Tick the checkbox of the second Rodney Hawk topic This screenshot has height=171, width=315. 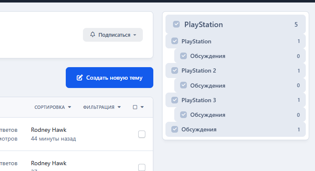(142, 167)
